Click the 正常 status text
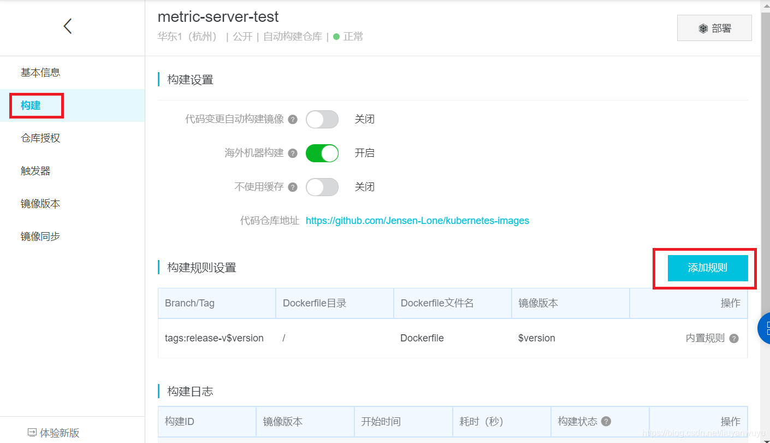770x443 pixels. pyautogui.click(x=353, y=37)
